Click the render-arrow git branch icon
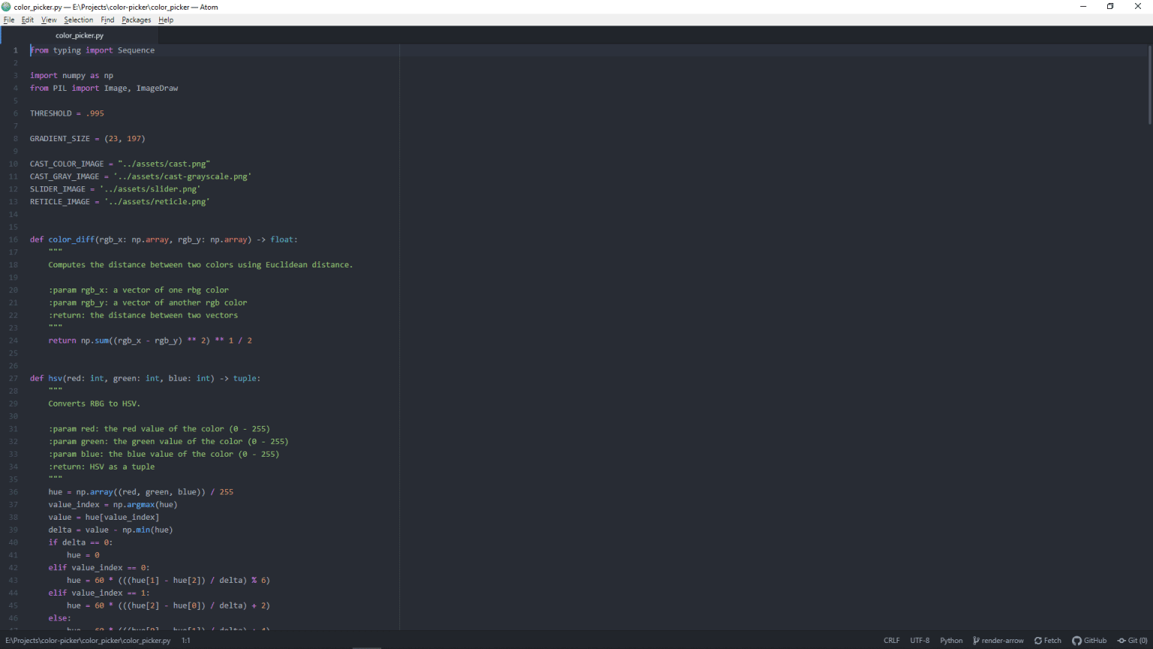 tap(976, 641)
